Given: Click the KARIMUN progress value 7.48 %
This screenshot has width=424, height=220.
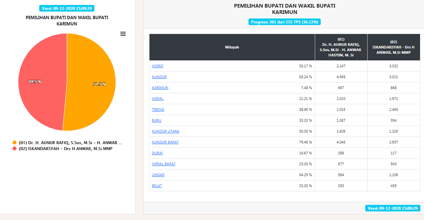Looking at the screenshot, I should point(306,88).
